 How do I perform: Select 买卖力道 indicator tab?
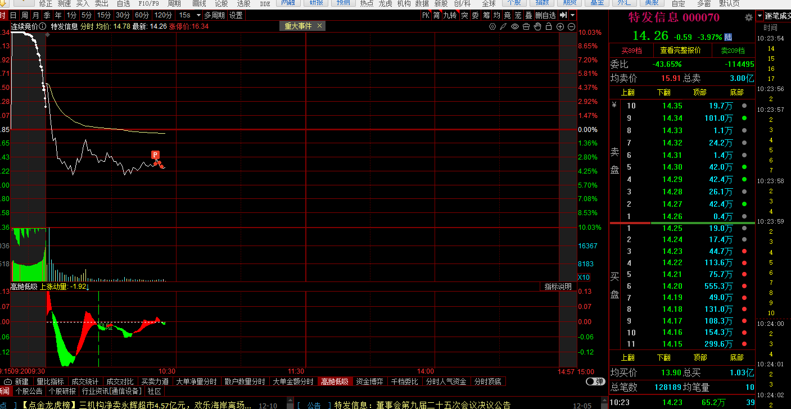click(x=155, y=381)
